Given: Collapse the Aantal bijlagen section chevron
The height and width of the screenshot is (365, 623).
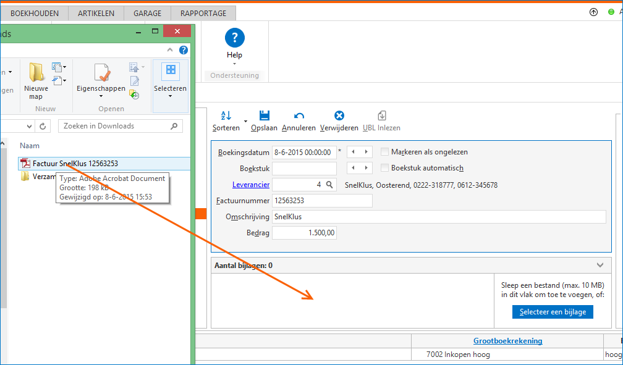Looking at the screenshot, I should (x=600, y=266).
